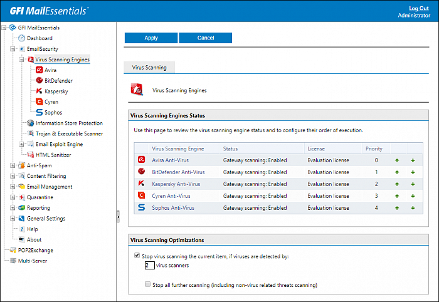Open the Kaspersky Anti-Virus engine link
Viewport: 439px width, 302px height.
pyautogui.click(x=176, y=184)
